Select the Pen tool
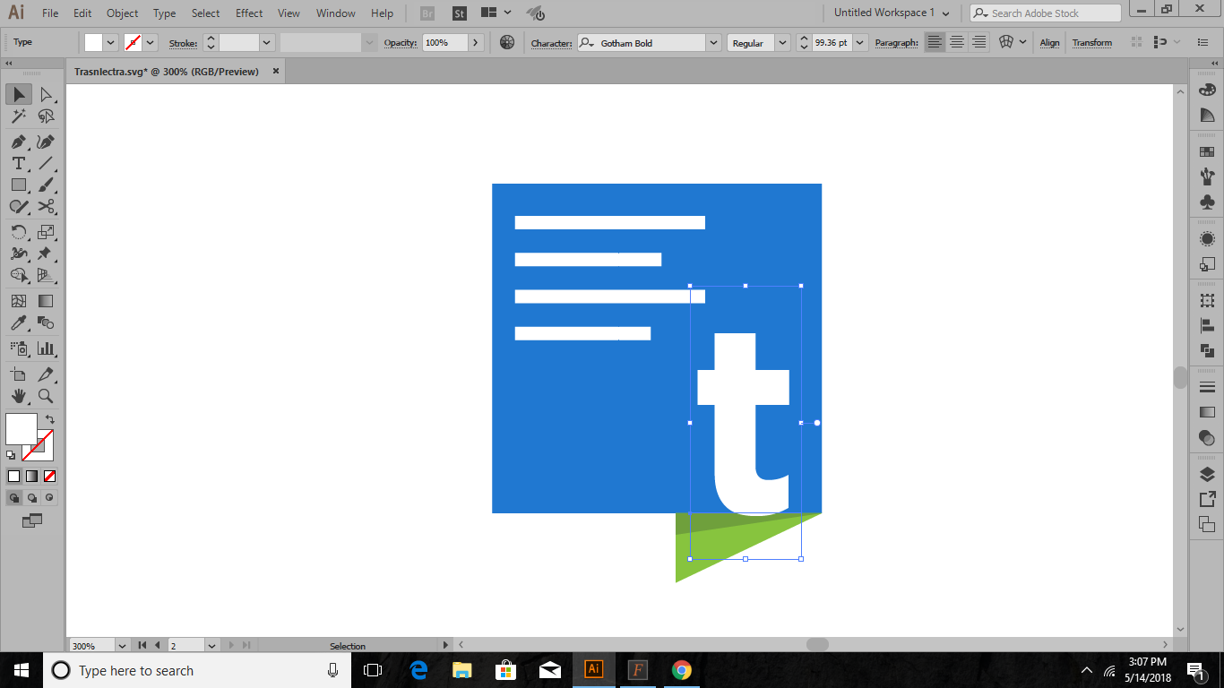The width and height of the screenshot is (1224, 688). 18,142
